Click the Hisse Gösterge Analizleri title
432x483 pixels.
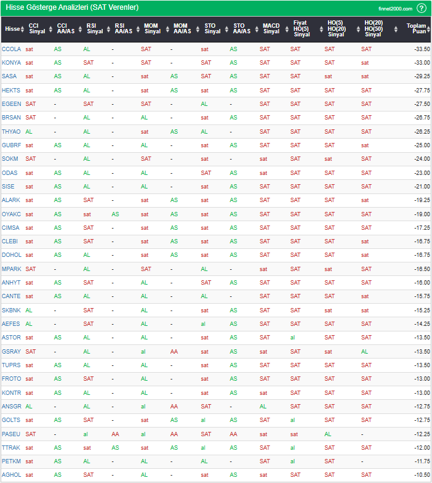click(x=72, y=7)
